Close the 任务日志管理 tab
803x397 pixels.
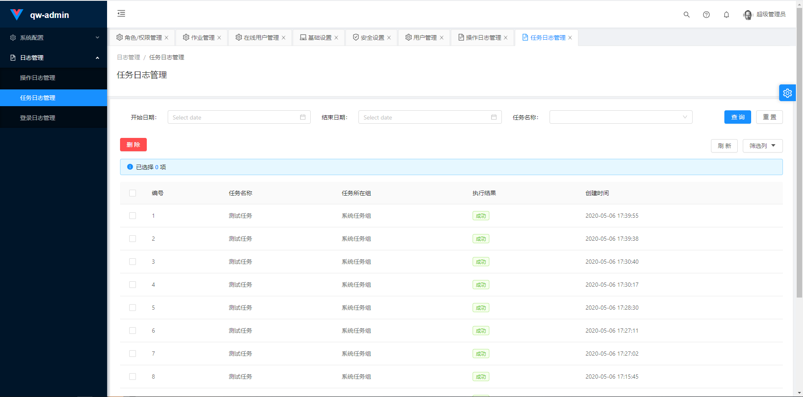[570, 38]
